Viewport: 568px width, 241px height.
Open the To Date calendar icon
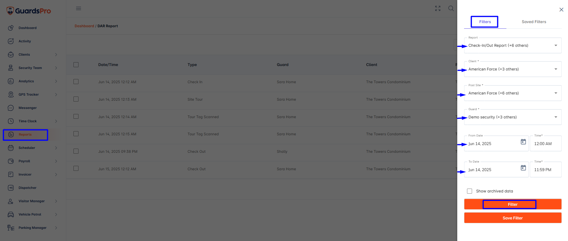click(x=523, y=168)
